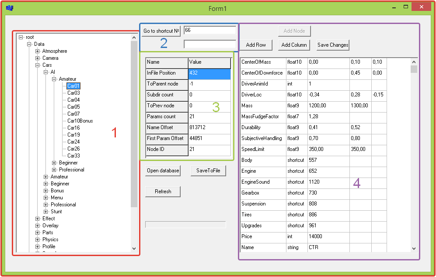Image resolution: width=436 pixels, height=277 pixels.
Task: Expand the Camera node
Action: tap(37, 58)
